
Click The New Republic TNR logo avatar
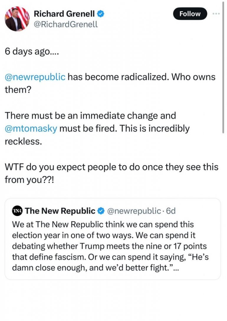[17, 211]
